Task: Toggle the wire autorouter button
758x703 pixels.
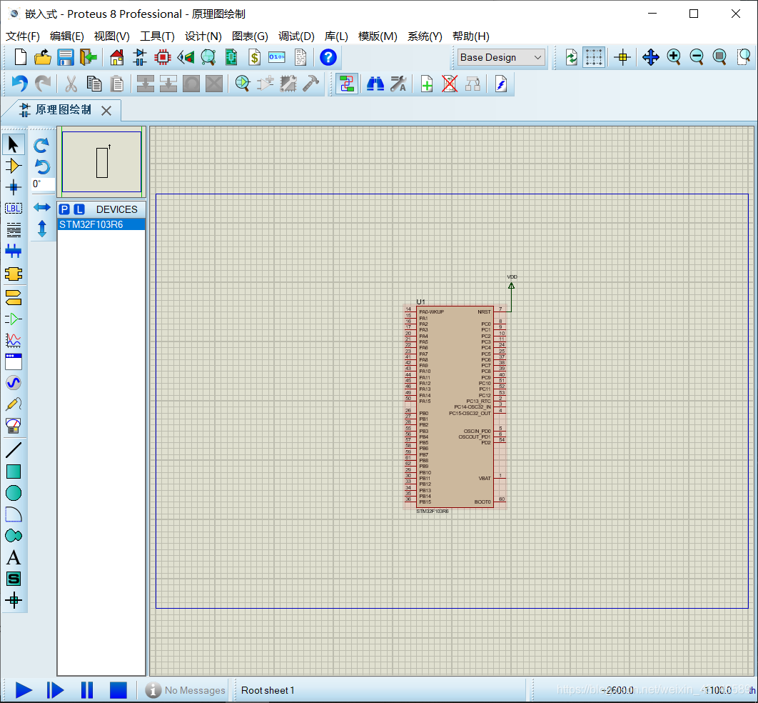Action: 347,84
